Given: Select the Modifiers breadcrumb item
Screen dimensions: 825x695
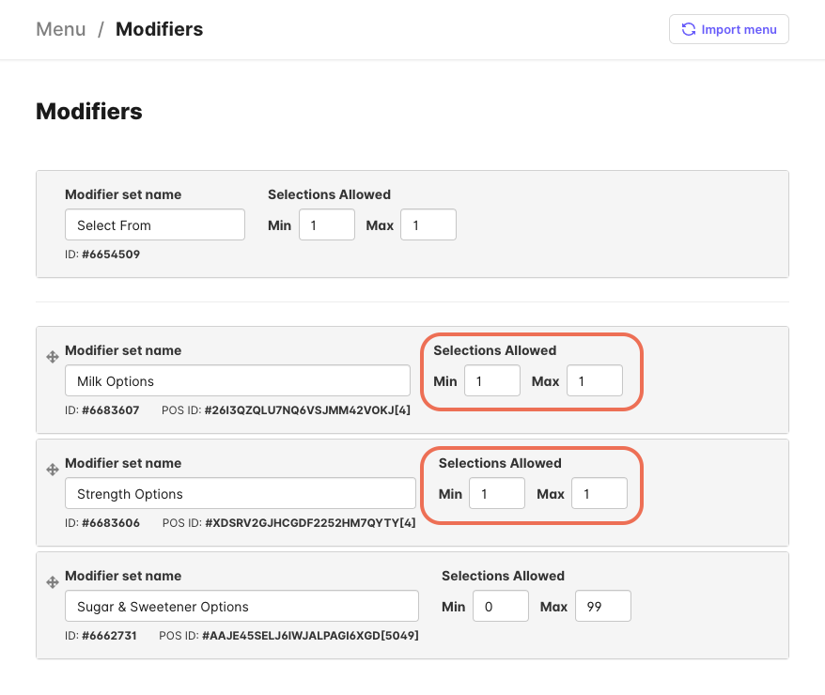Looking at the screenshot, I should [x=159, y=29].
